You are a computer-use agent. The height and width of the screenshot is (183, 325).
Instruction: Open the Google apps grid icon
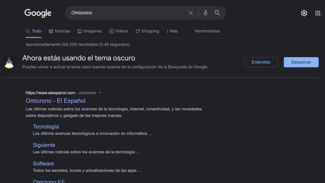click(x=317, y=13)
